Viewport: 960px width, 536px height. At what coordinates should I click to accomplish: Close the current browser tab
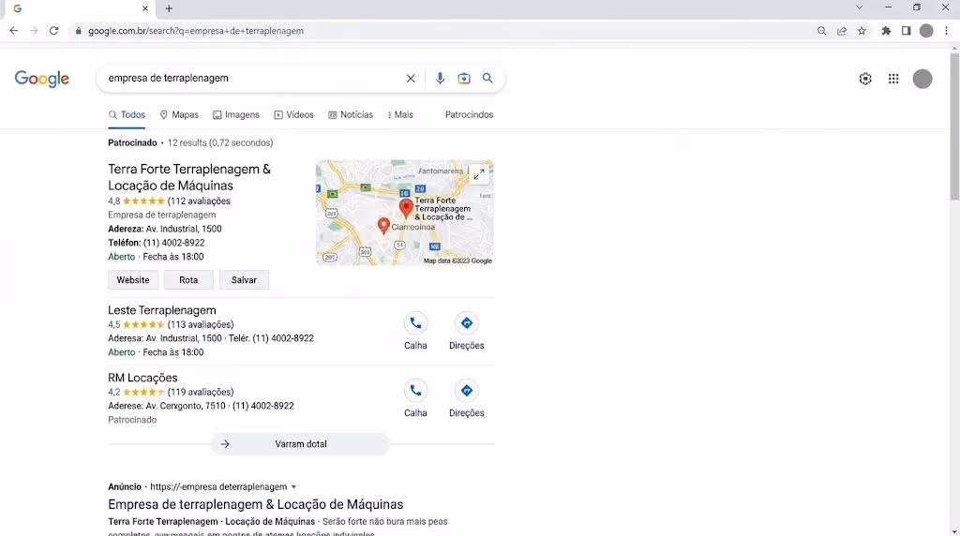145,8
